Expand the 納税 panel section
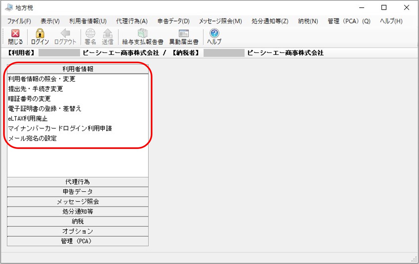419x264 pixels. pos(78,221)
